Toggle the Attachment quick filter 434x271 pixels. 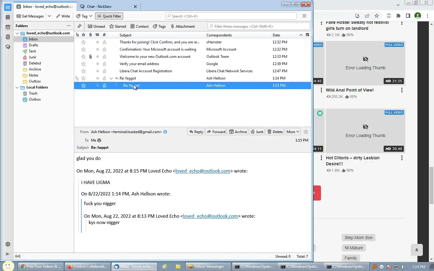pyautogui.click(x=183, y=26)
